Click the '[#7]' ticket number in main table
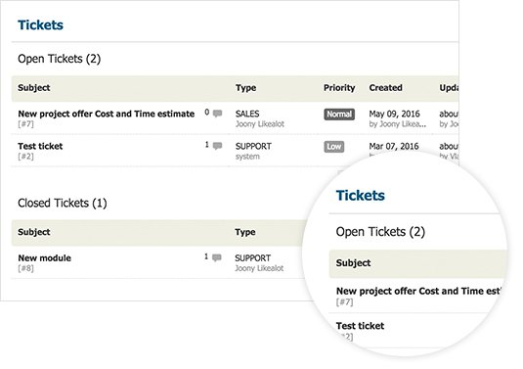The width and height of the screenshot is (523, 369). 25,124
